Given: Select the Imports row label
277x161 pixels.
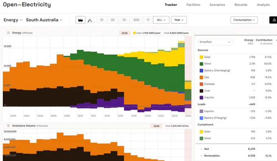Looking at the screenshot, I should pyautogui.click(x=209, y=98).
